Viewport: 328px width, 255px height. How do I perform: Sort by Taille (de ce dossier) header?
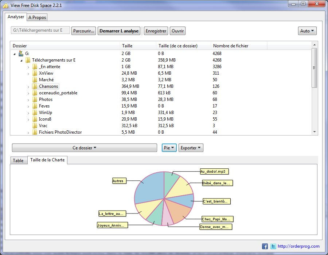click(x=183, y=46)
